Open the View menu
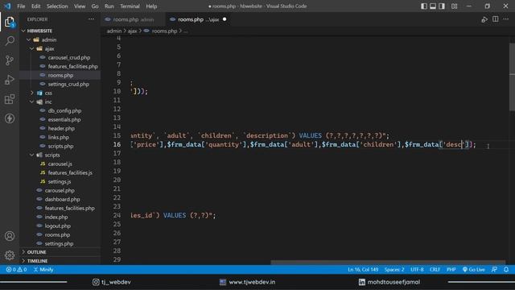 80,6
